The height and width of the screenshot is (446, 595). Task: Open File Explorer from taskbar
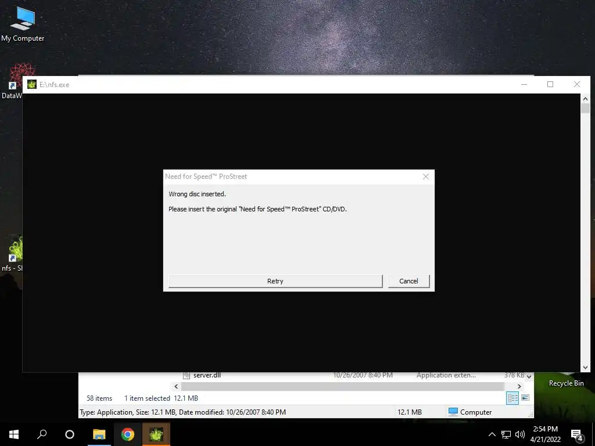[99, 434]
